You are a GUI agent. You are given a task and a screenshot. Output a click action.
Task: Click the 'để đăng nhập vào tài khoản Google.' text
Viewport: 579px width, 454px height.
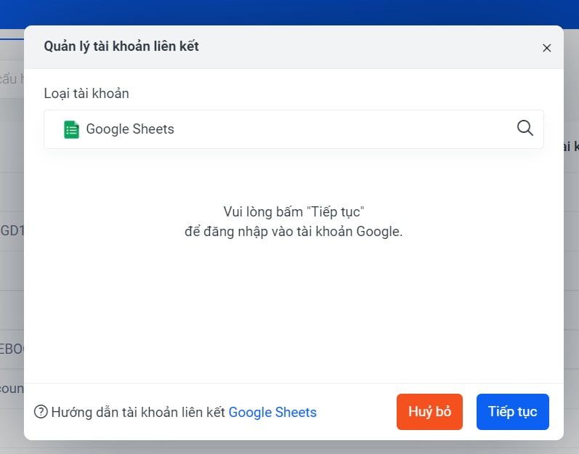click(293, 232)
